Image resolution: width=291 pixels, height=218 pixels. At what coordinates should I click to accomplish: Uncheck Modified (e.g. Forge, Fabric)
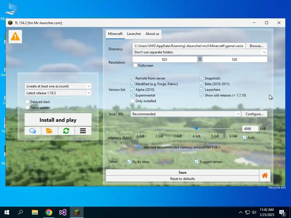tap(132, 84)
